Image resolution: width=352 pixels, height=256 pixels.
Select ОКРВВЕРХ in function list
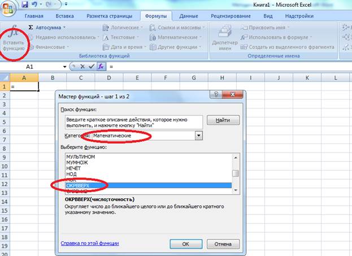point(149,185)
